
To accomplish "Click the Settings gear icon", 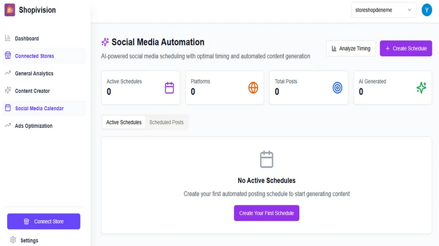I will click(13, 240).
